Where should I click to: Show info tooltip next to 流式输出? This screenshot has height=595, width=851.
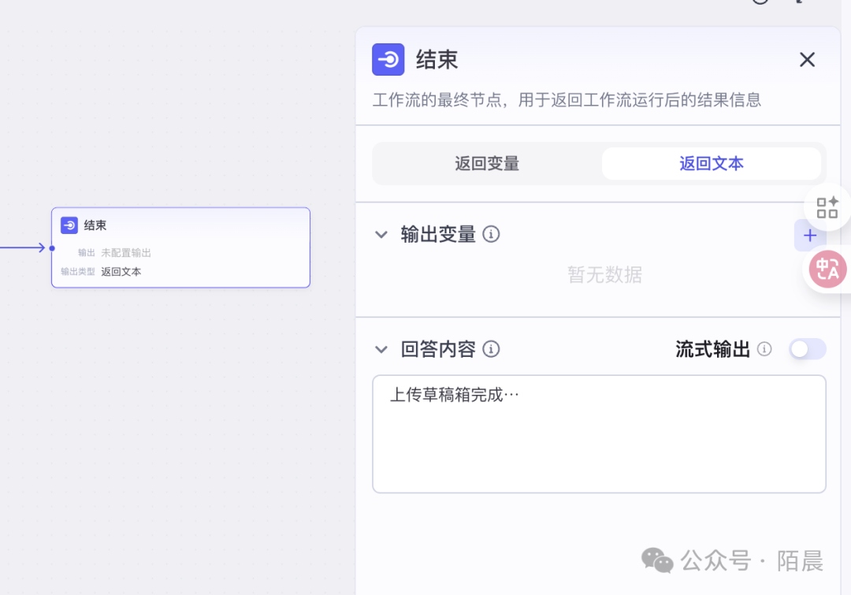click(x=764, y=349)
